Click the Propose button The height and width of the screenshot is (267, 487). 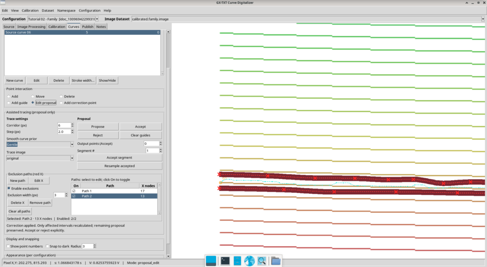click(x=98, y=126)
